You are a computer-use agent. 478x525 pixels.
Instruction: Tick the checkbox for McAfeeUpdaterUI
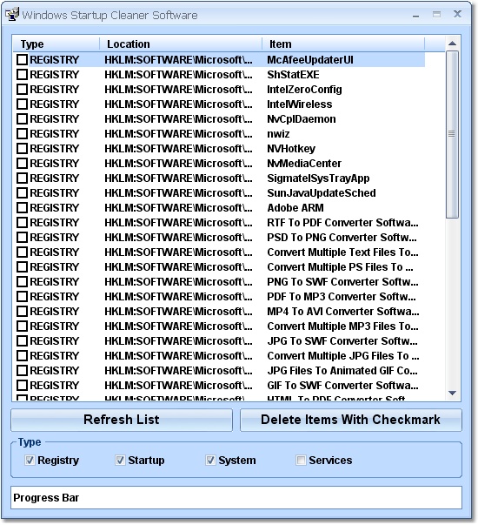22,60
